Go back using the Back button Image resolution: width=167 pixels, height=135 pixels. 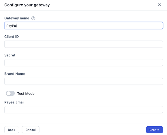click(x=12, y=130)
